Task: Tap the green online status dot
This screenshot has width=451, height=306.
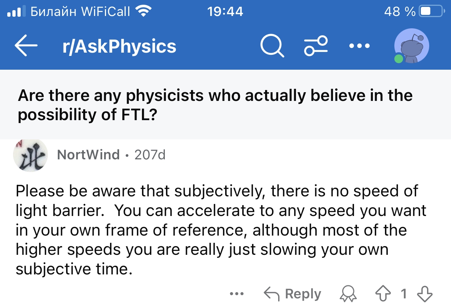Action: 399,59
